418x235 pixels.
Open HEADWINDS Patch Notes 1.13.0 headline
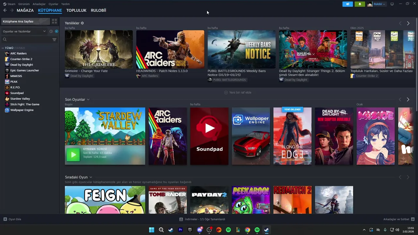pos(162,71)
